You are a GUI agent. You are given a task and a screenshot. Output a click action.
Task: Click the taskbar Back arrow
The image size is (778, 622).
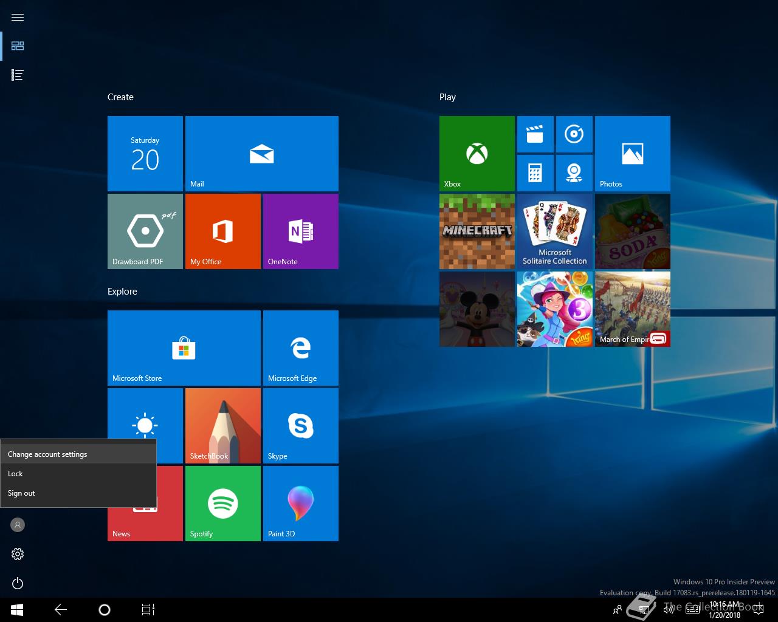tap(61, 610)
